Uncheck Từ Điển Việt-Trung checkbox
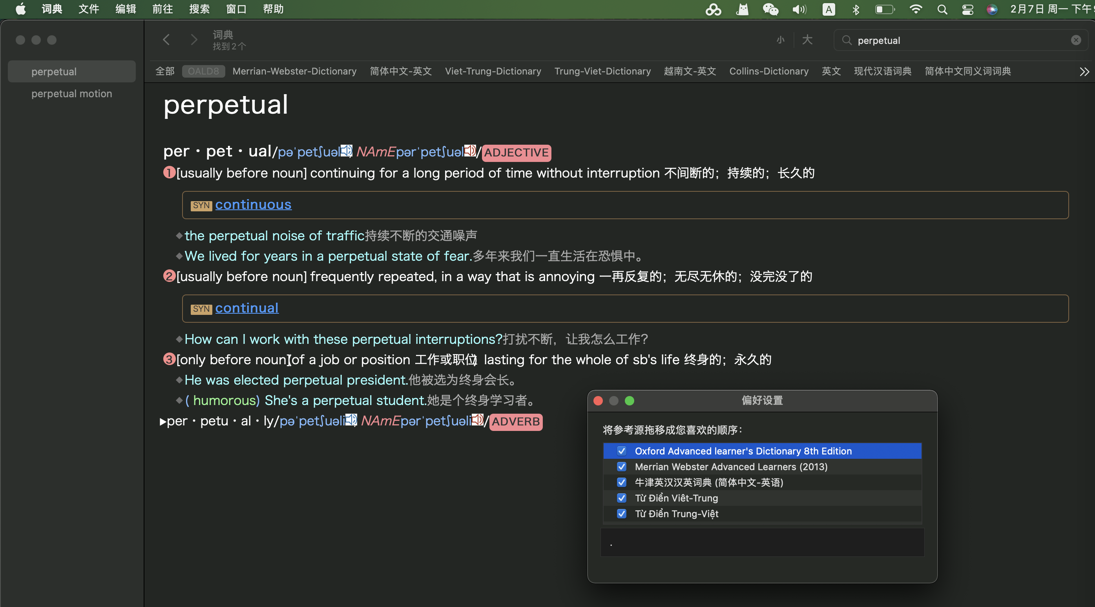This screenshot has width=1095, height=607. point(621,498)
